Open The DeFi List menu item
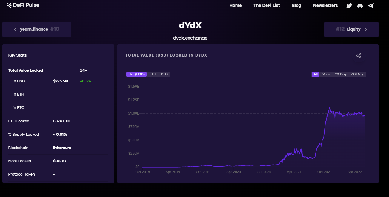The image size is (389, 197). [x=267, y=5]
